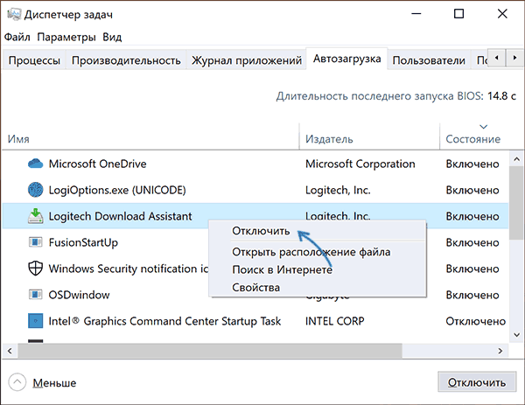The width and height of the screenshot is (525, 405).
Task: Click the FusionStartUp entry icon
Action: pos(35,242)
